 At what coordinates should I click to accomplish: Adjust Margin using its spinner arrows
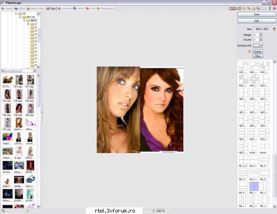[261, 35]
